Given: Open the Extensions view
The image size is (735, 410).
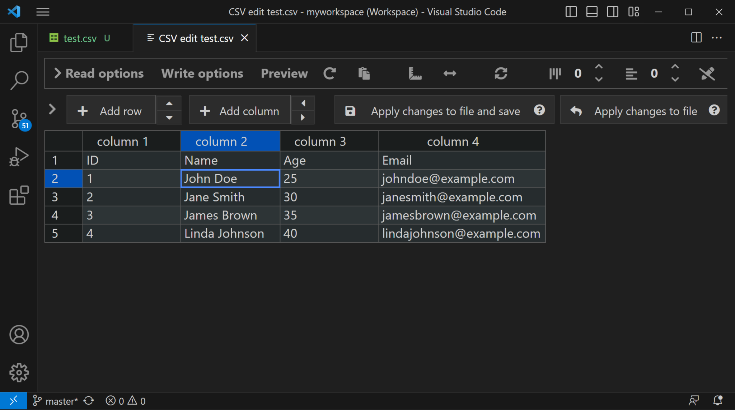Looking at the screenshot, I should pos(19,195).
